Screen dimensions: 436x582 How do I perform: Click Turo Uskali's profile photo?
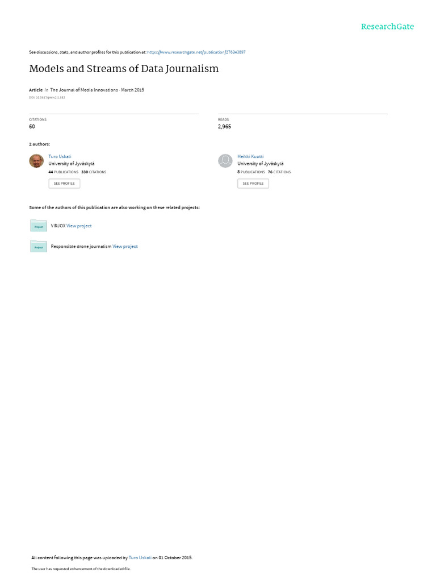[36, 161]
